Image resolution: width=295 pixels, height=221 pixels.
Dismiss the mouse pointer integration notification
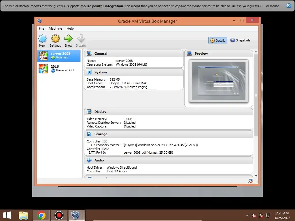pos(289,6)
